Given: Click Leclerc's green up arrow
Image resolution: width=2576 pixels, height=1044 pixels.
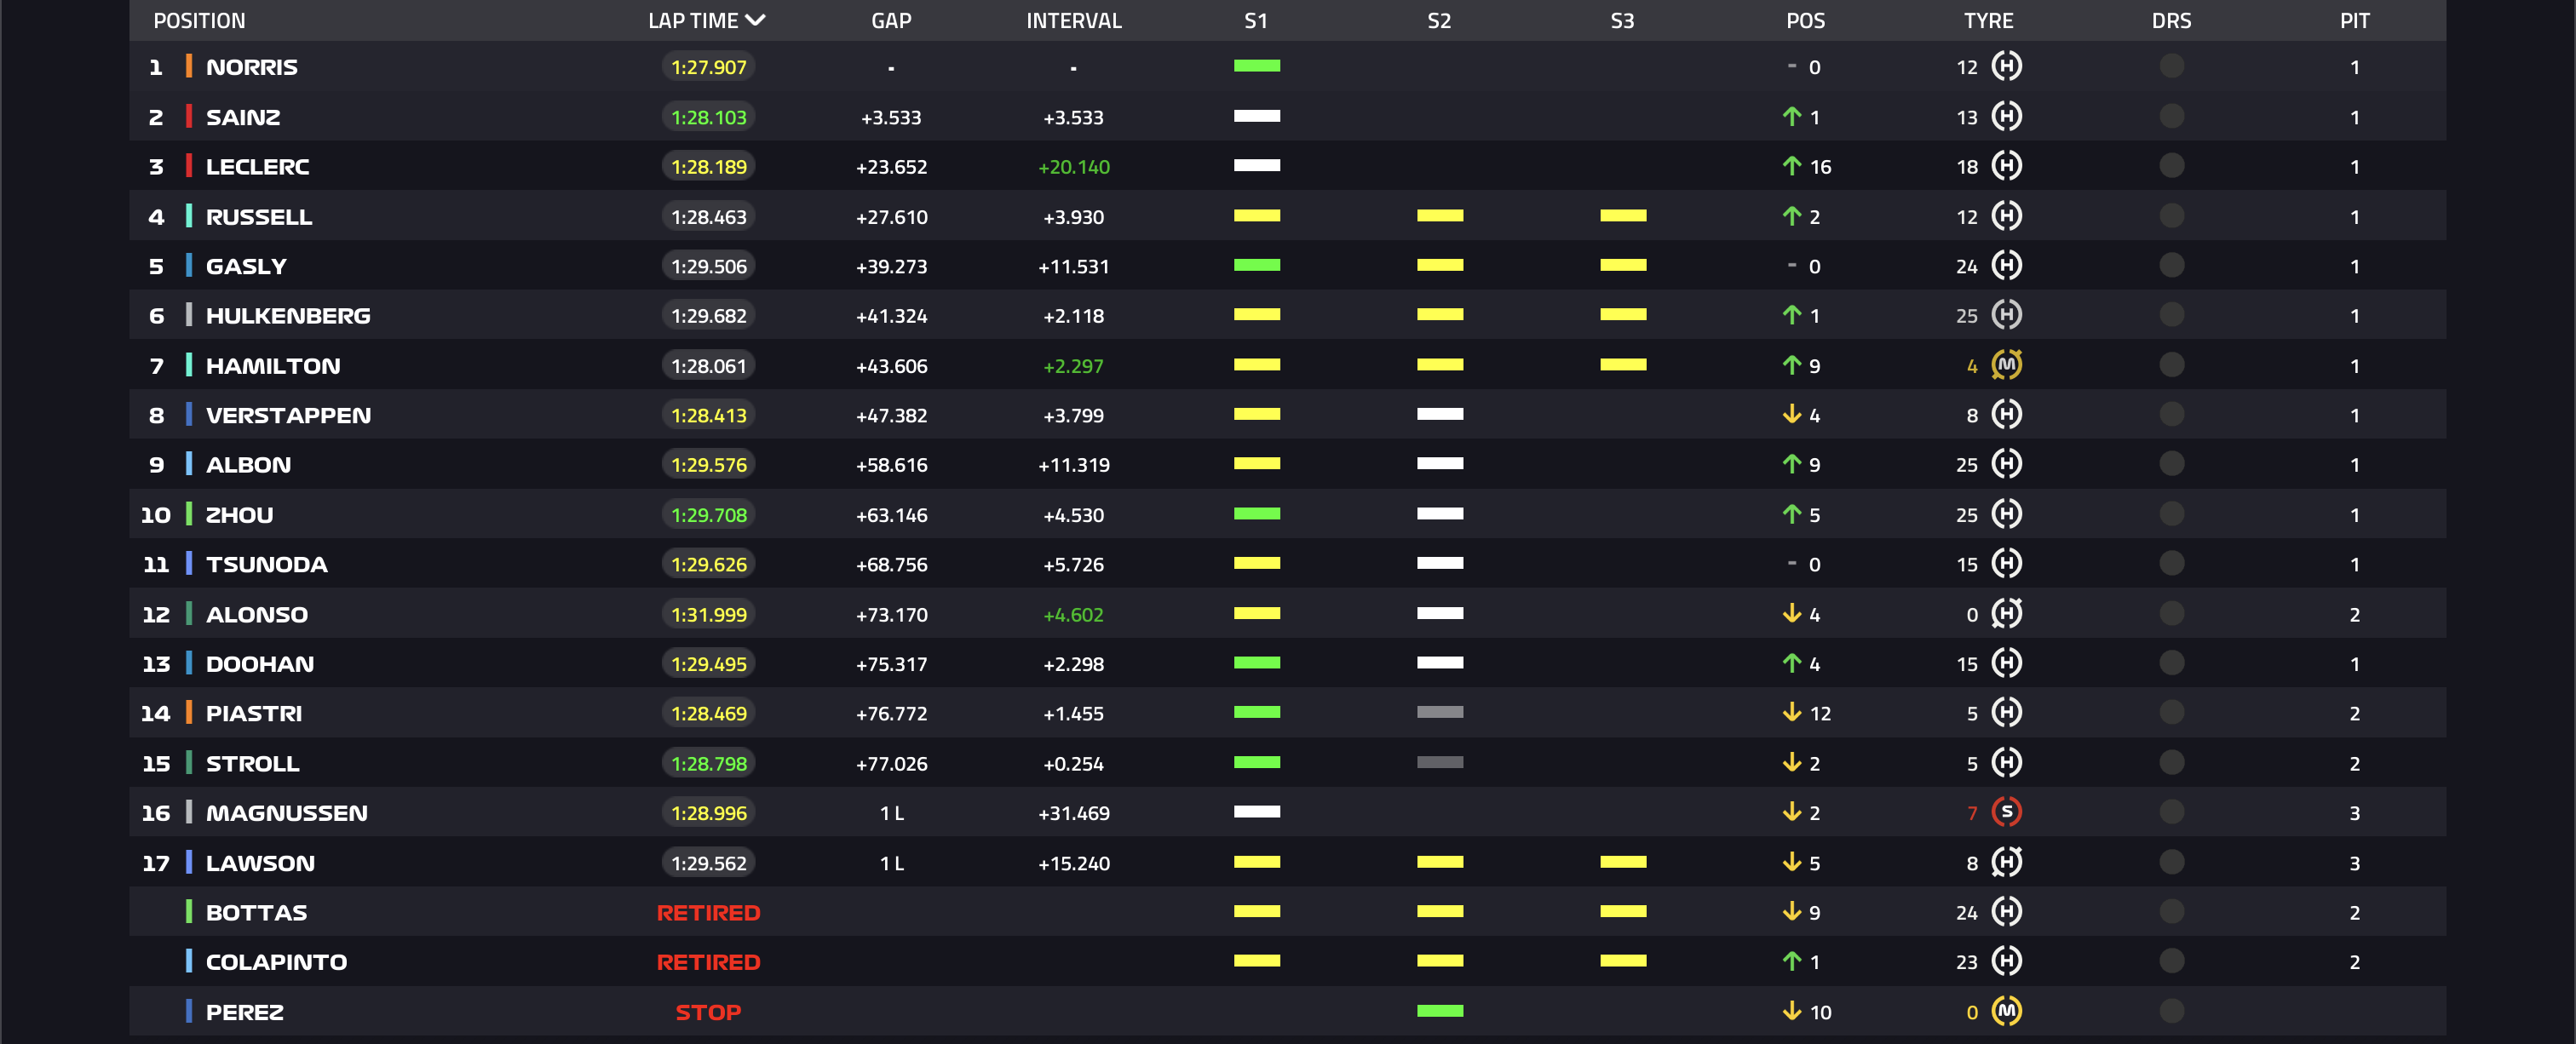Looking at the screenshot, I should click(x=1791, y=166).
